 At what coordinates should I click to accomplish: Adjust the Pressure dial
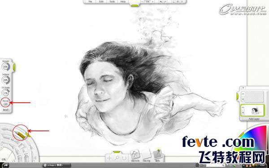click(6, 67)
